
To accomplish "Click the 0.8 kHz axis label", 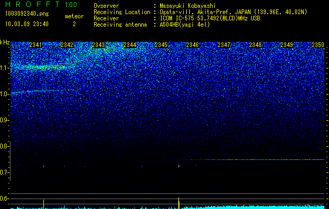I will point(4,146).
